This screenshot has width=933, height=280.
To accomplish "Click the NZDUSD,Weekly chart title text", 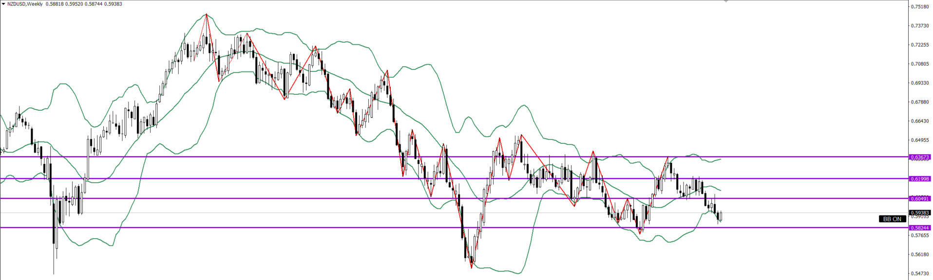I will pyautogui.click(x=25, y=4).
